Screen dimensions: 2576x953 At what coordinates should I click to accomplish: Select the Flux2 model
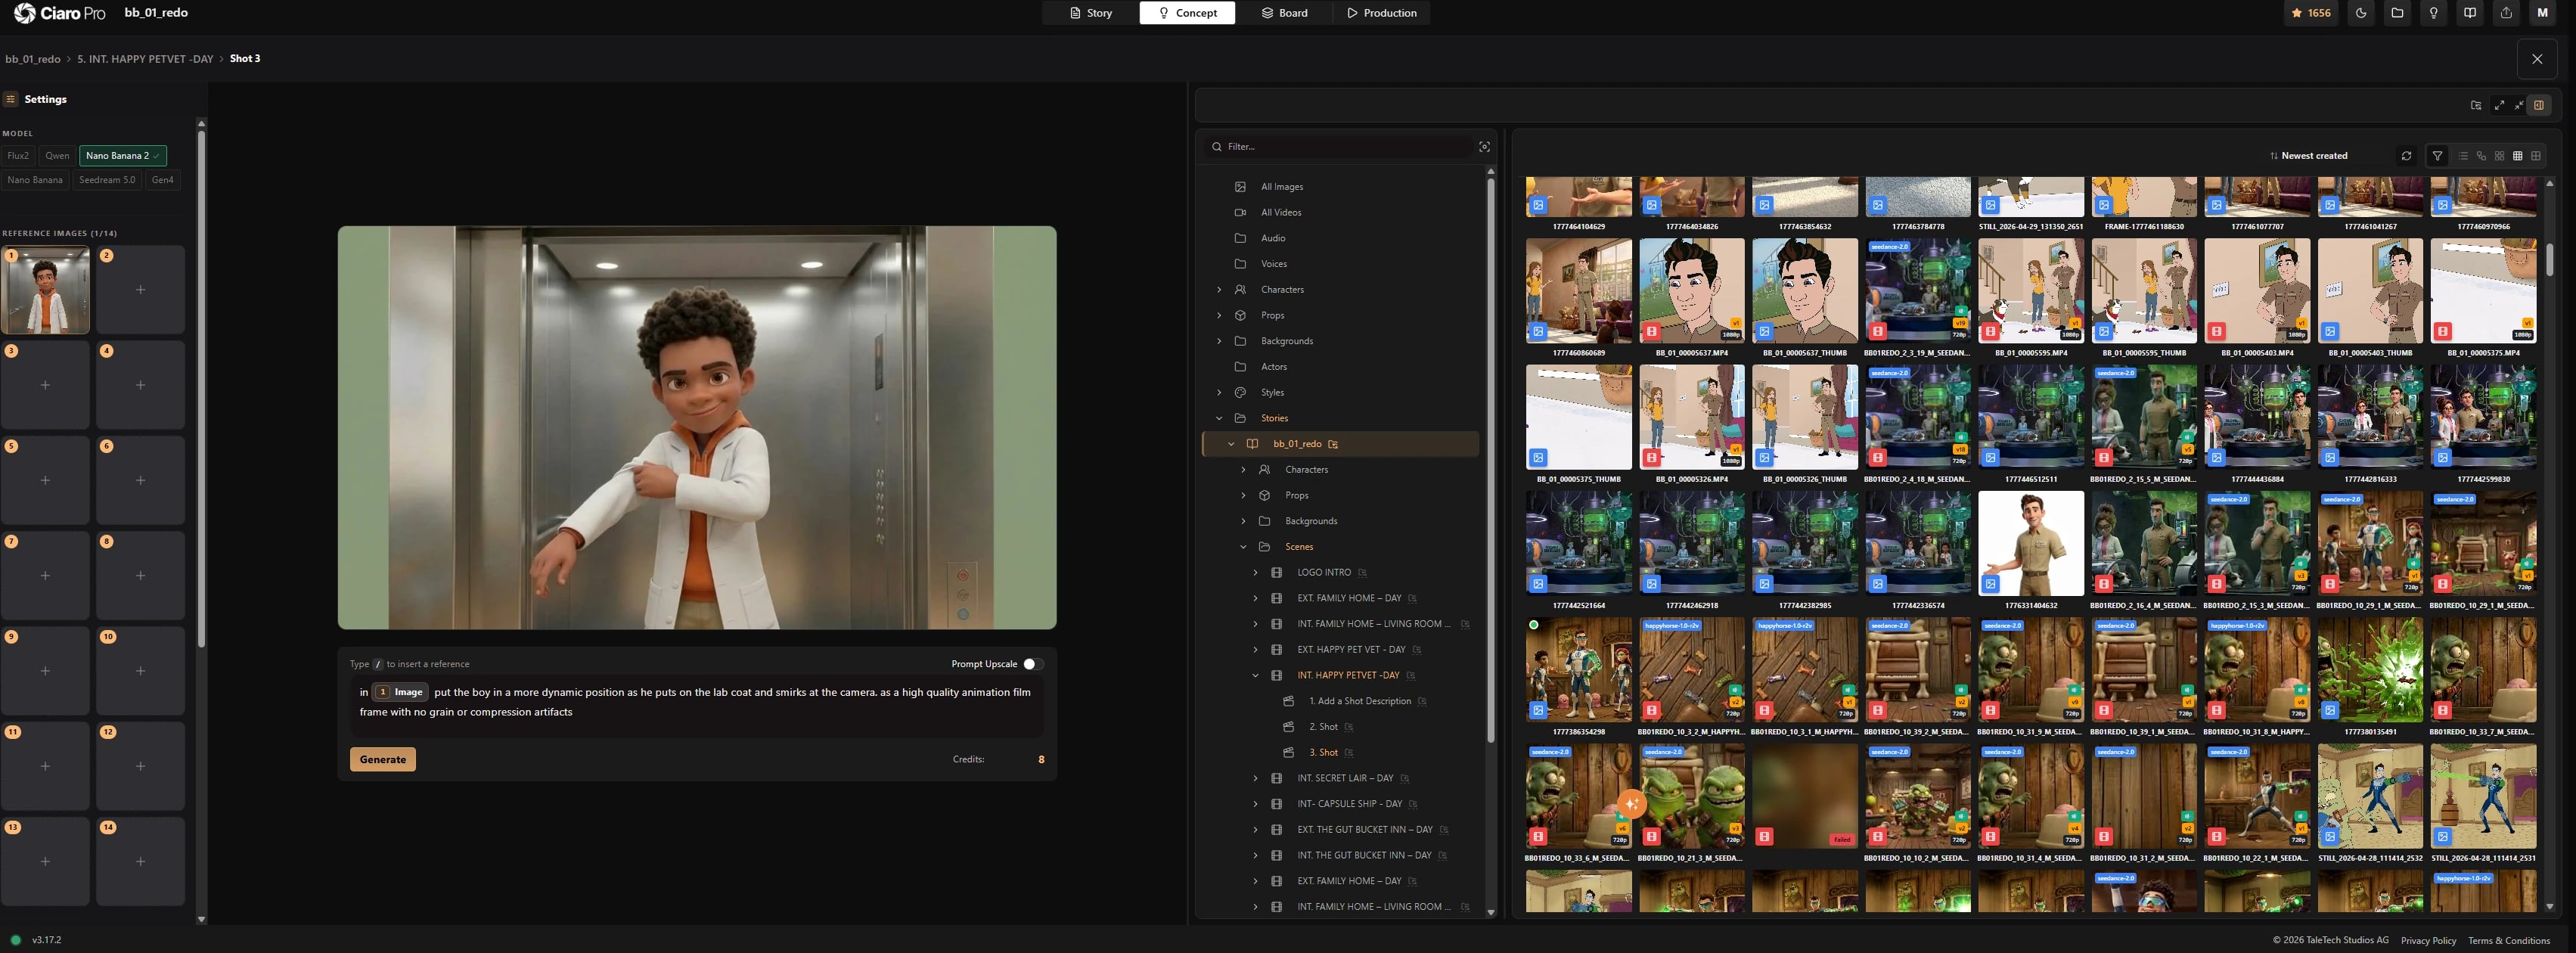[x=18, y=156]
